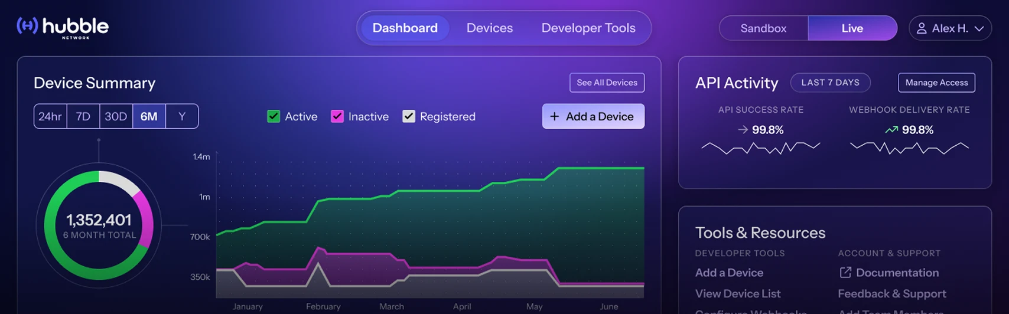The width and height of the screenshot is (1009, 314).
Task: Click the webhook delivery rate trend icon
Action: [891, 130]
